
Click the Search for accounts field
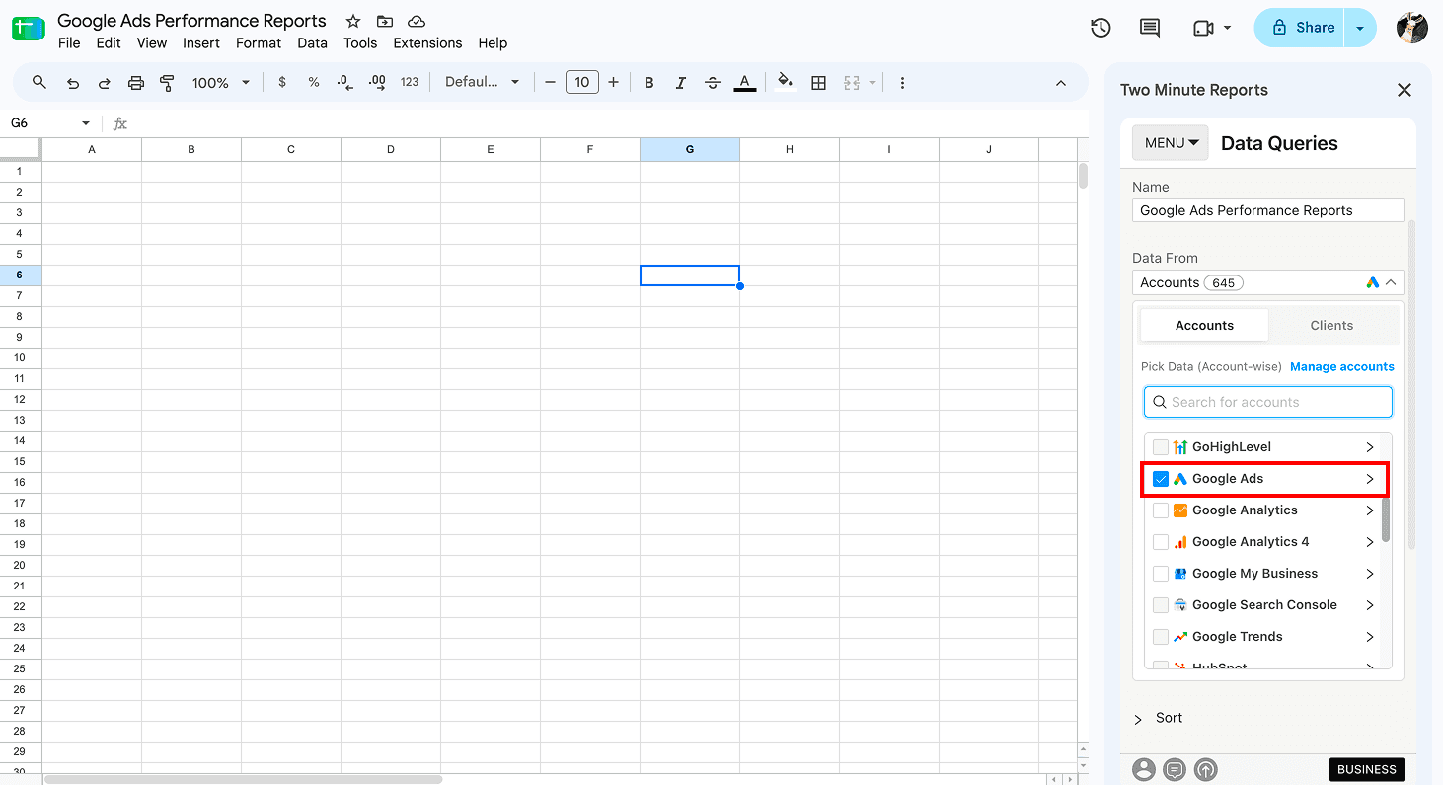(1268, 402)
